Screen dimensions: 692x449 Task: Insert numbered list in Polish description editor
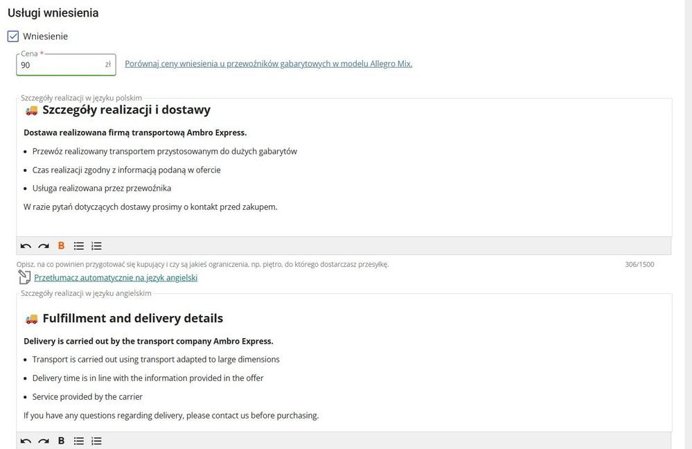[x=97, y=246]
